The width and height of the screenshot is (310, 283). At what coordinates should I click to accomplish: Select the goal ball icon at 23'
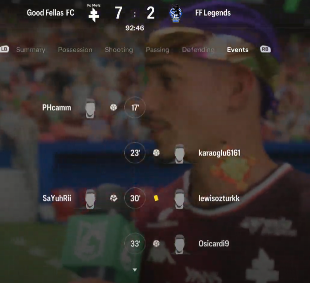[x=156, y=153]
